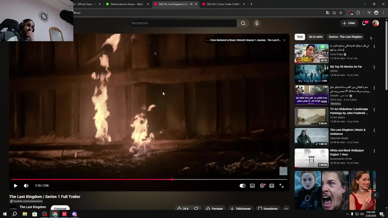
Task: Show more filter chips with right chevron
Action: coord(371,38)
